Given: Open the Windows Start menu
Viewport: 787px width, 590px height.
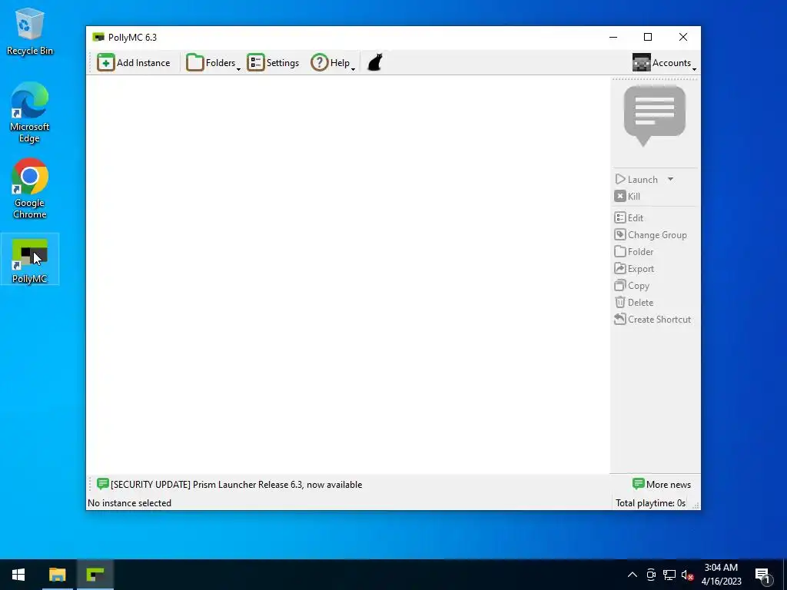Looking at the screenshot, I should [x=18, y=575].
